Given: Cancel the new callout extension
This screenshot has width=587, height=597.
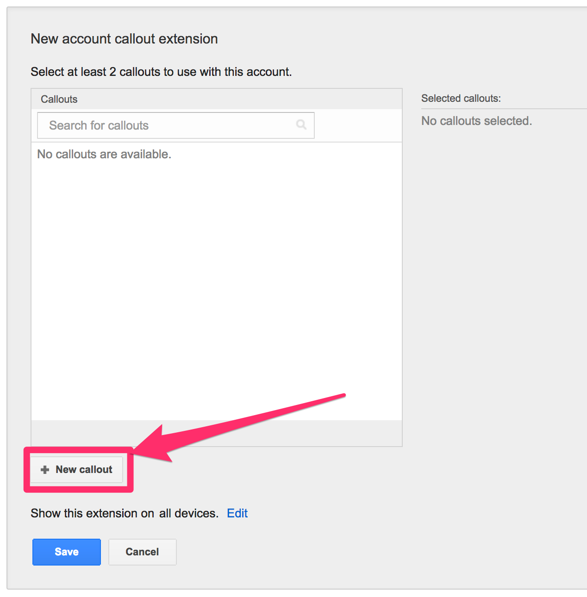Looking at the screenshot, I should (143, 552).
